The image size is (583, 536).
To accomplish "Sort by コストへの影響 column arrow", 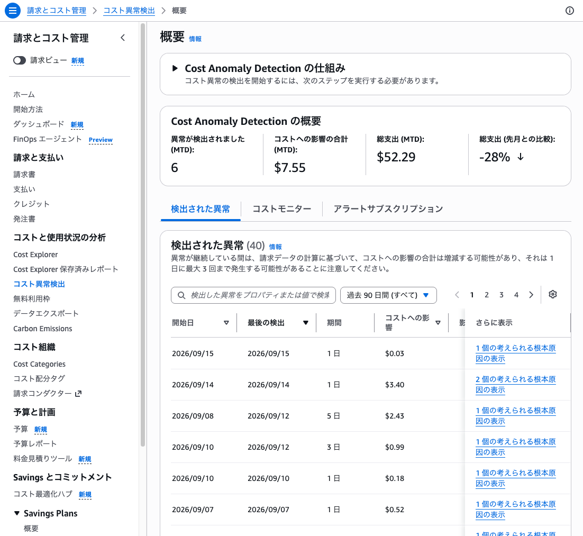I will 438,323.
